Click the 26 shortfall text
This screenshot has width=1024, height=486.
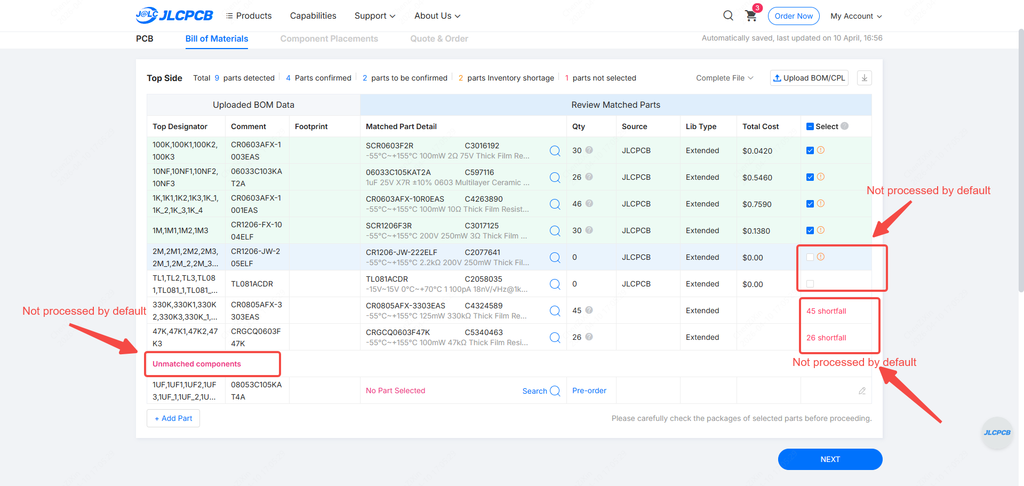pos(826,338)
